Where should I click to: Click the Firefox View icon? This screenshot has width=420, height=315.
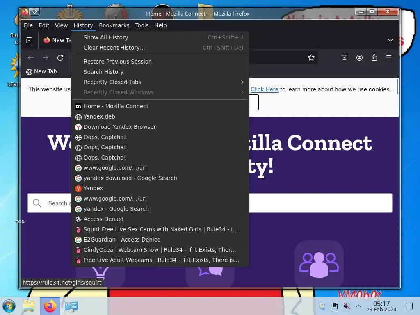tap(29, 40)
